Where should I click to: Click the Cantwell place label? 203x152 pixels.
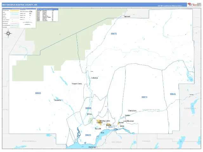point(127,16)
